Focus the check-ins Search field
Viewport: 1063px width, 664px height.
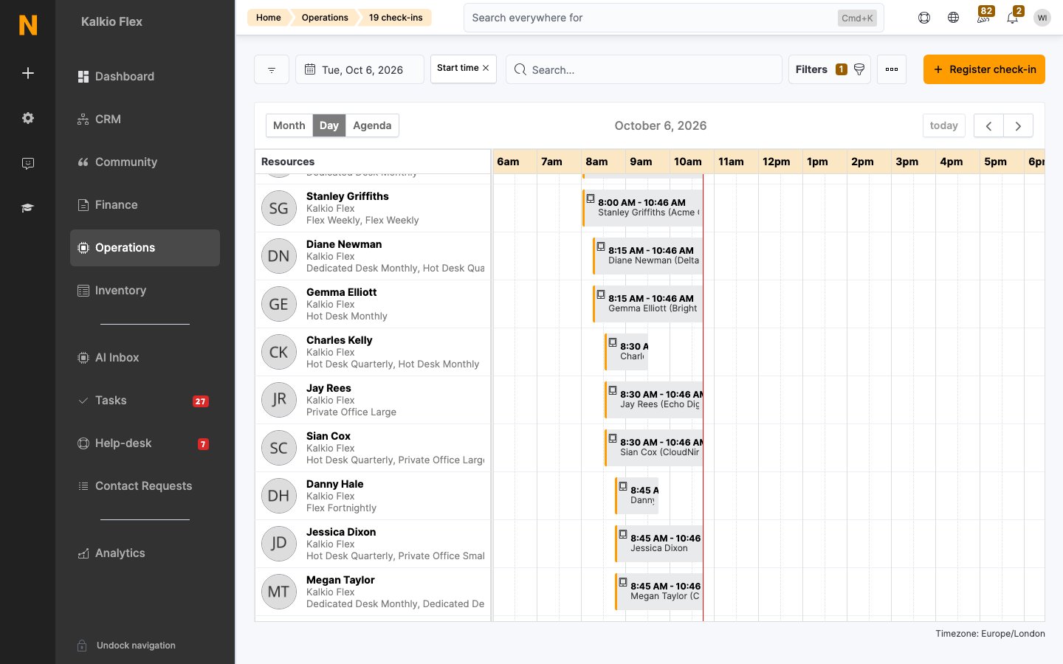644,69
